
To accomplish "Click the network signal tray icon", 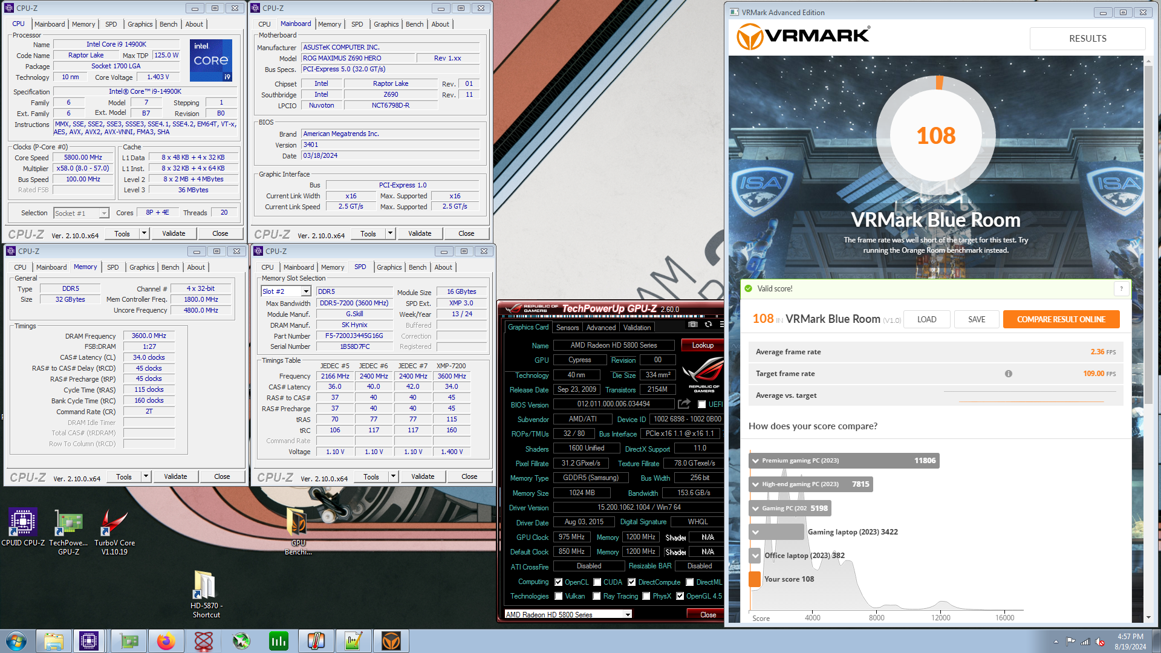I will point(1085,642).
